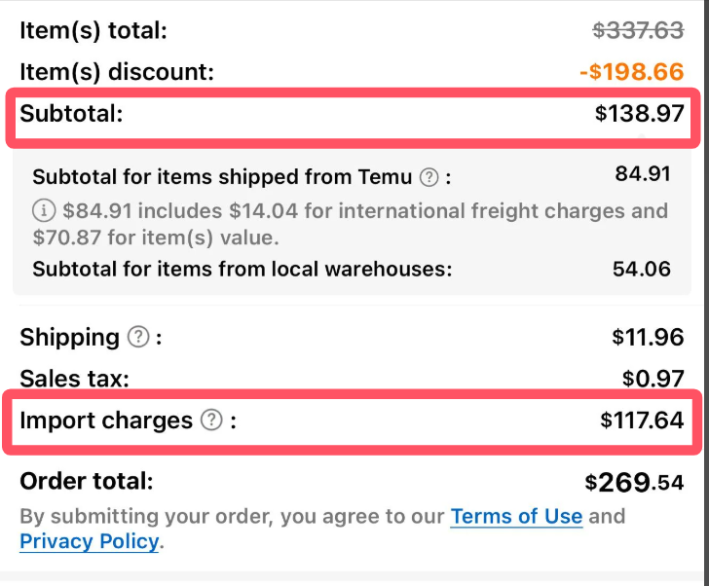
Task: Click the Import charges amount $117.64
Action: pos(642,421)
